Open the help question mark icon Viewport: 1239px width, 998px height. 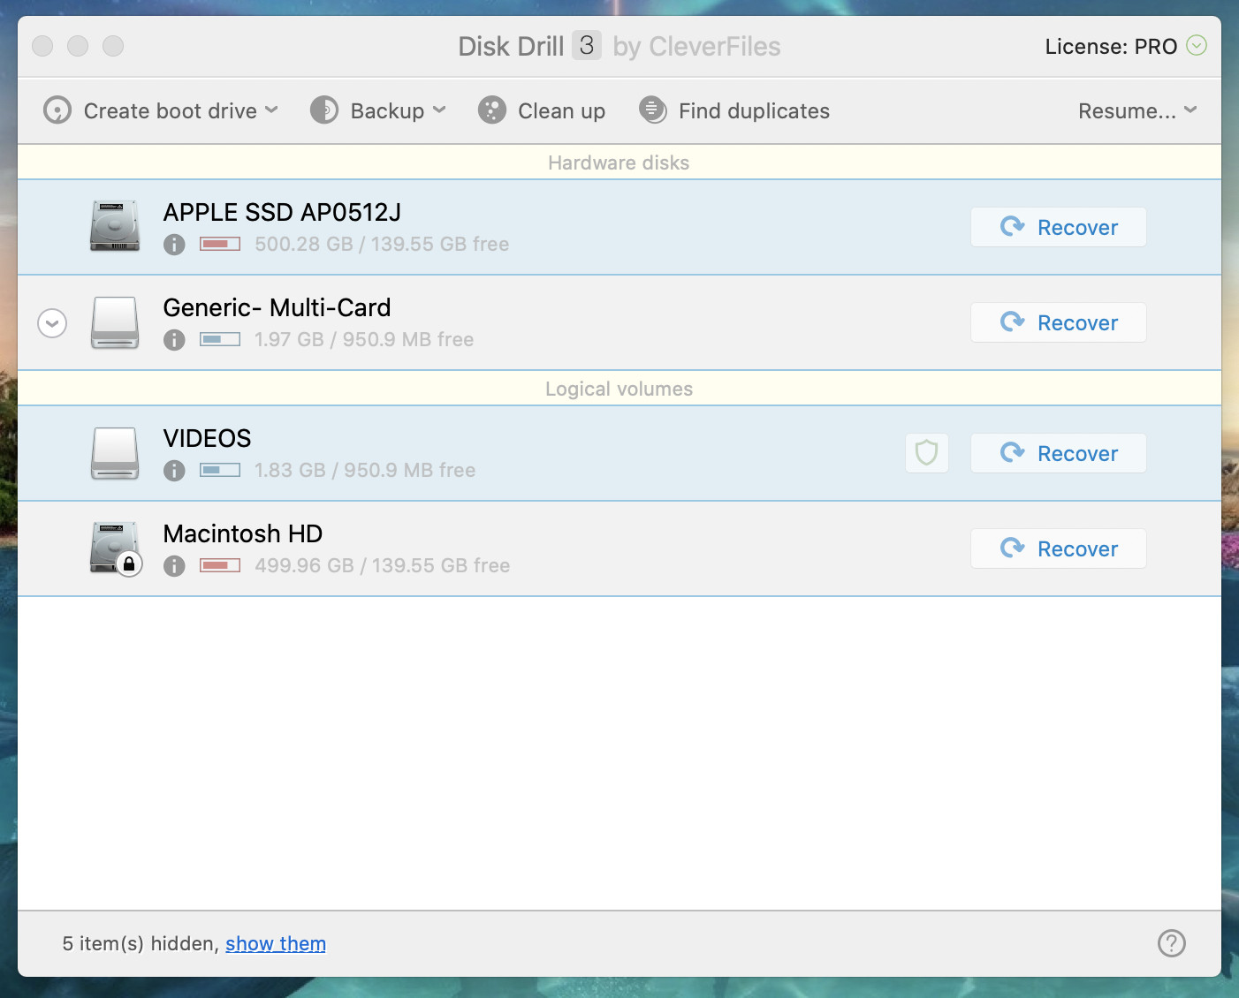(x=1172, y=943)
